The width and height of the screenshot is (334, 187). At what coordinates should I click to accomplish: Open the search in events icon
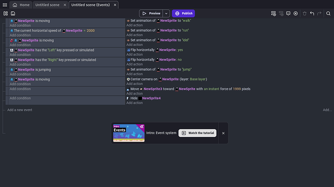pos(328,14)
